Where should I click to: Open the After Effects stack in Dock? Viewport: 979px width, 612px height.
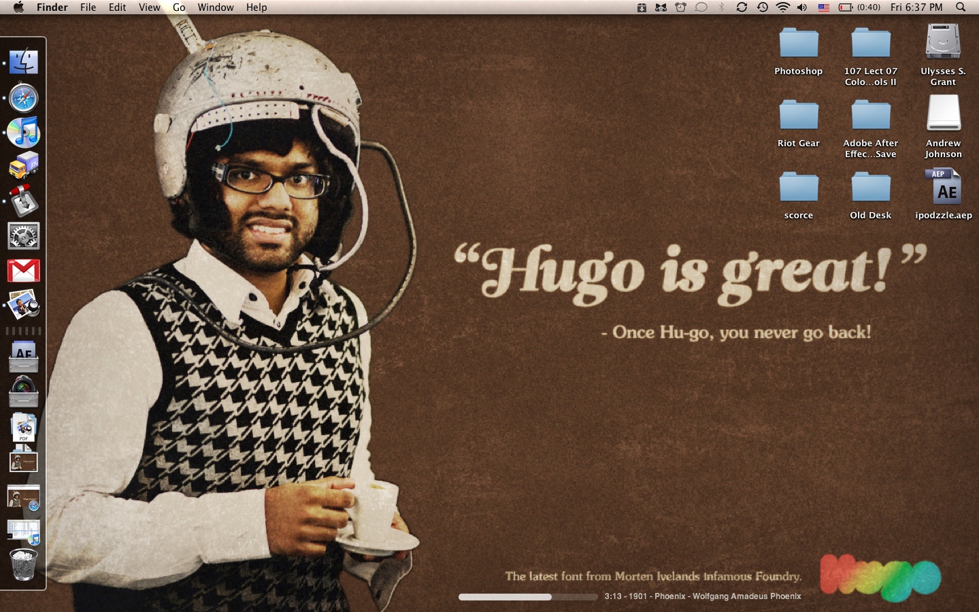click(x=23, y=357)
